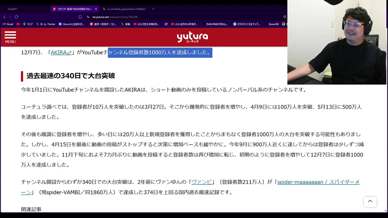Open site settings icon beside the URL
The image size is (388, 218).
coord(88,17)
